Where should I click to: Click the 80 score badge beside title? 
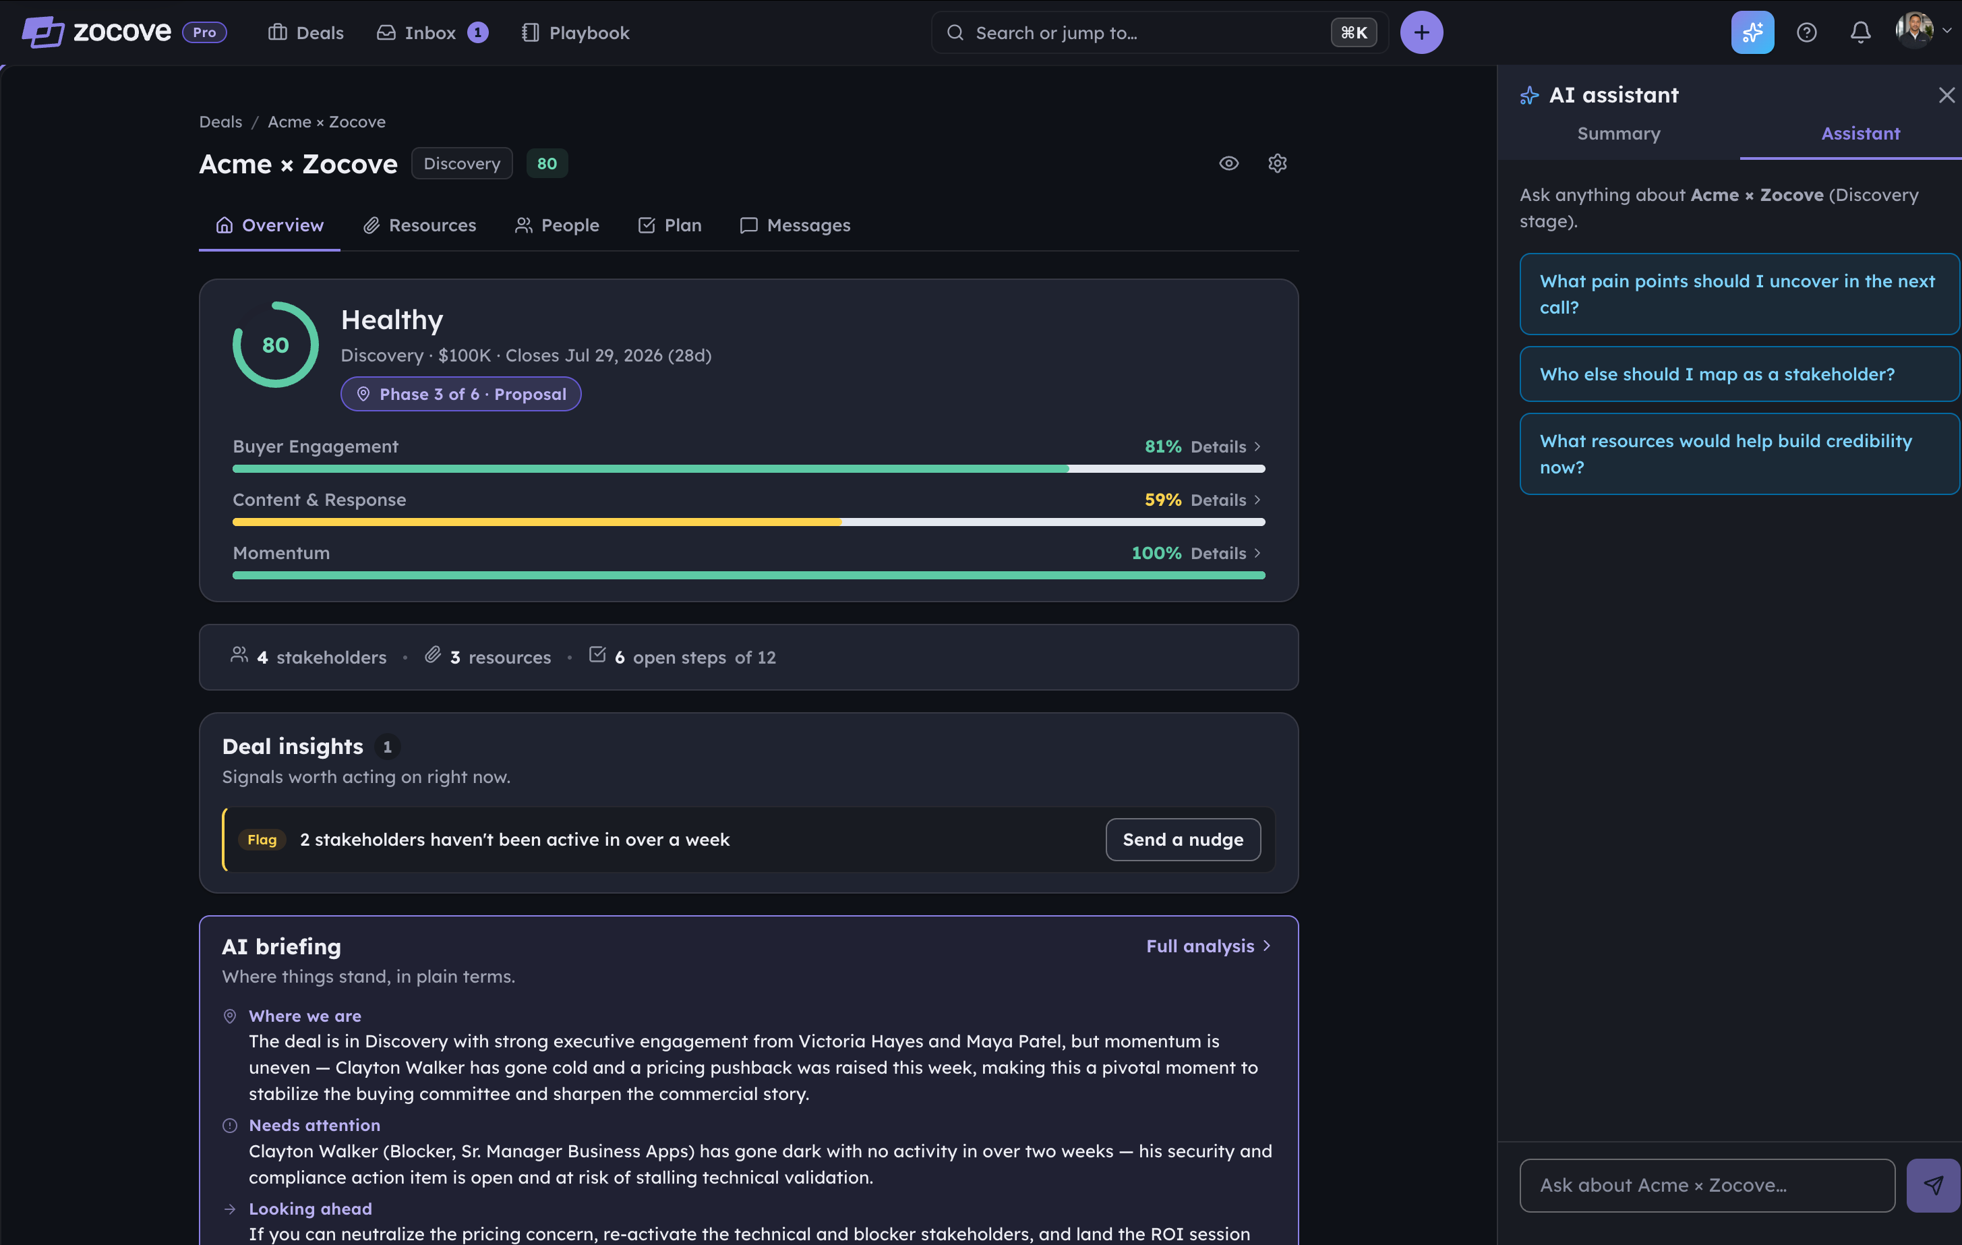coord(547,164)
